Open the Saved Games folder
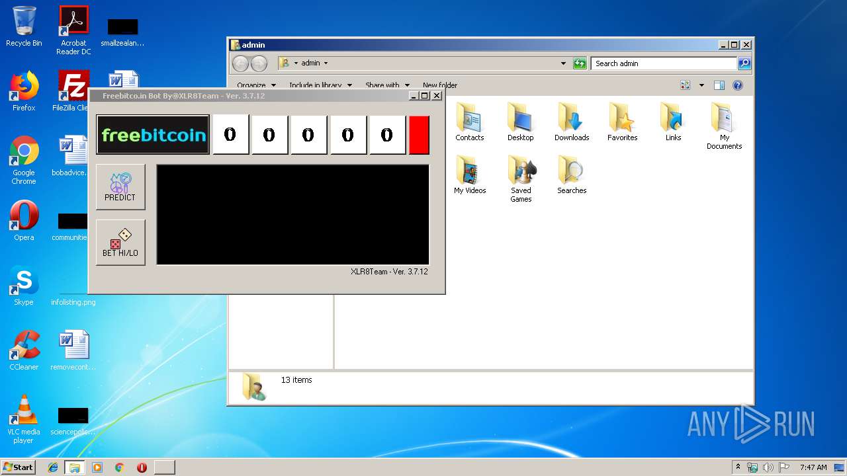 (521, 179)
